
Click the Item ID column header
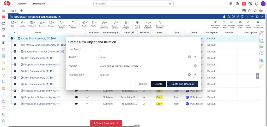(229, 32)
